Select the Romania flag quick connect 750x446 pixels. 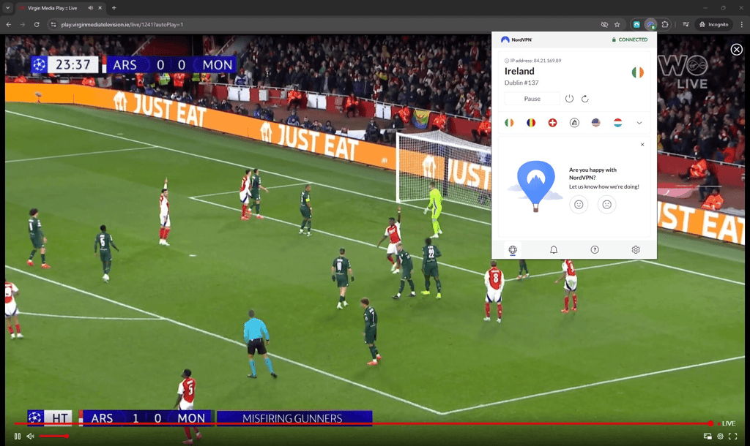[531, 123]
